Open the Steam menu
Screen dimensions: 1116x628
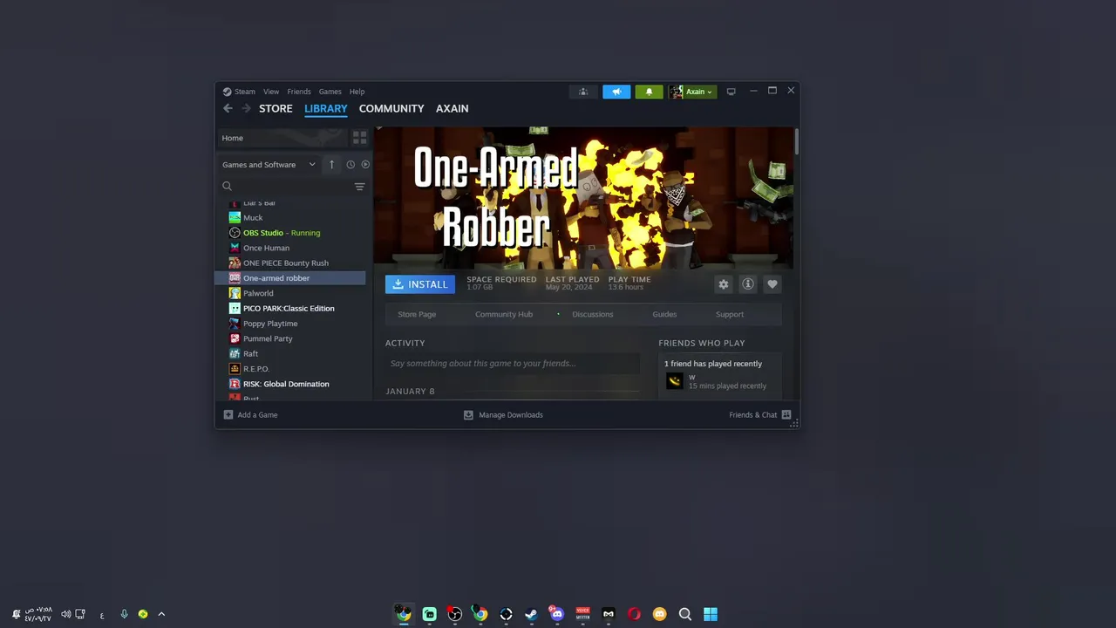[x=245, y=92]
